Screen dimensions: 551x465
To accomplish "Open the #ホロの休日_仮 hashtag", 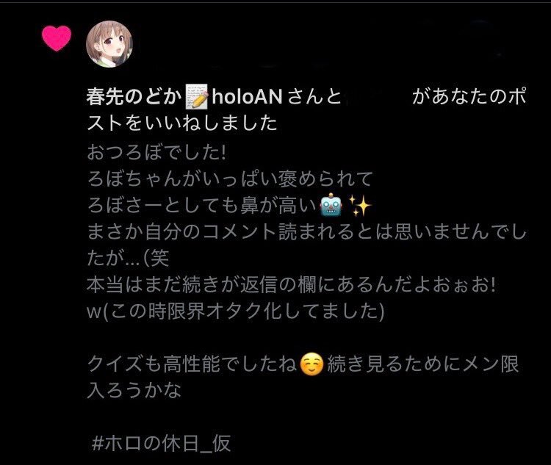I will (x=162, y=443).
